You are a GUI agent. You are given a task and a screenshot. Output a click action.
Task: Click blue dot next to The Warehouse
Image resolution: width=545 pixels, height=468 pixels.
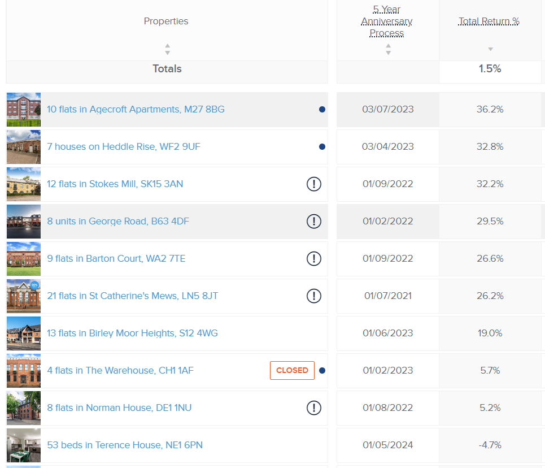coord(322,370)
